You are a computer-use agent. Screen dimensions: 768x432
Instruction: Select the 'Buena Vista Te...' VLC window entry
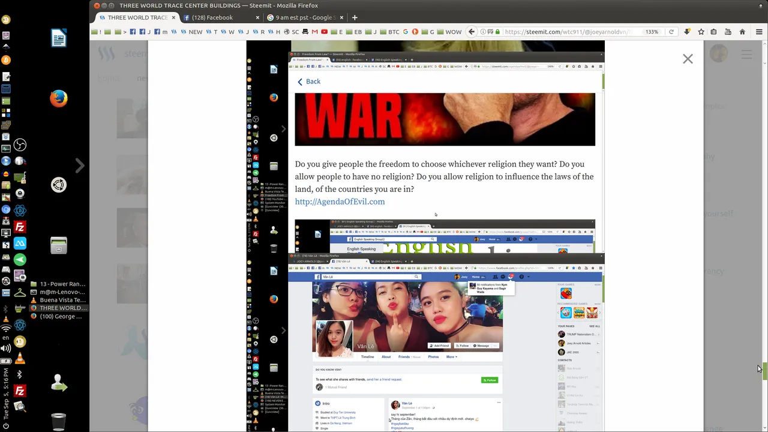(58, 300)
